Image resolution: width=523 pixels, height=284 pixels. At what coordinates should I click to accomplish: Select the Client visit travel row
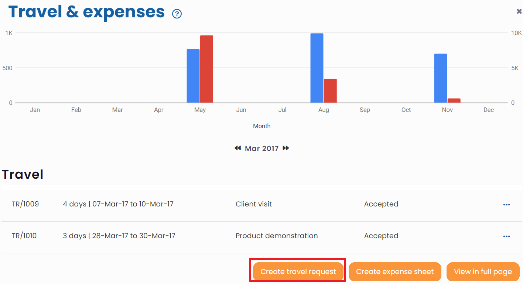point(253,204)
